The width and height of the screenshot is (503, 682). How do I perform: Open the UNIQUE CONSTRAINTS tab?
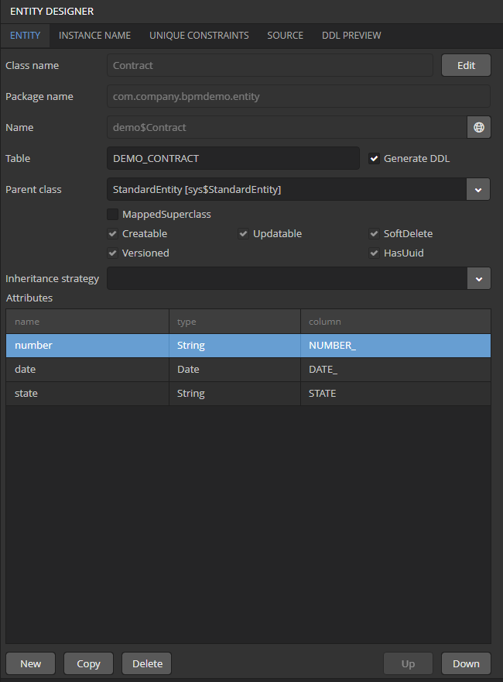click(199, 35)
